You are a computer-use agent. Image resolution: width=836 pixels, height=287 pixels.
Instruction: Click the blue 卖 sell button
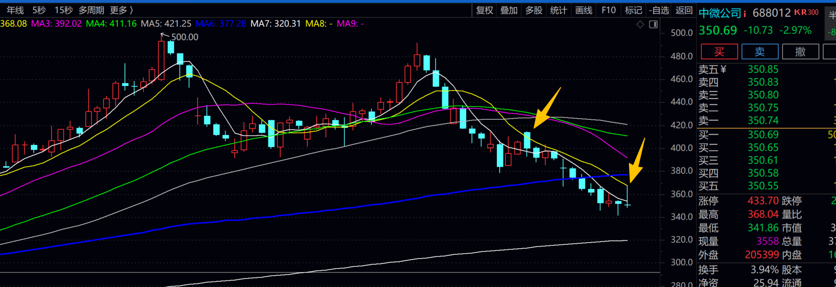760,52
